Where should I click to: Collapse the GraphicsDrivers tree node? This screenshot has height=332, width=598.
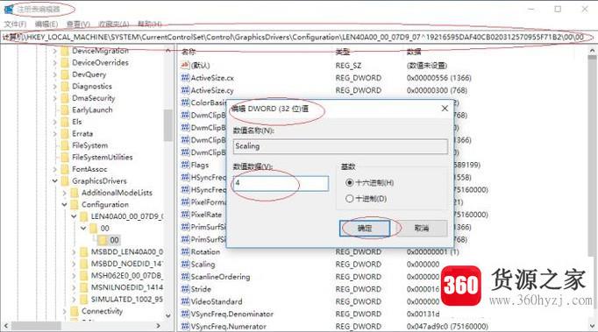coord(55,180)
